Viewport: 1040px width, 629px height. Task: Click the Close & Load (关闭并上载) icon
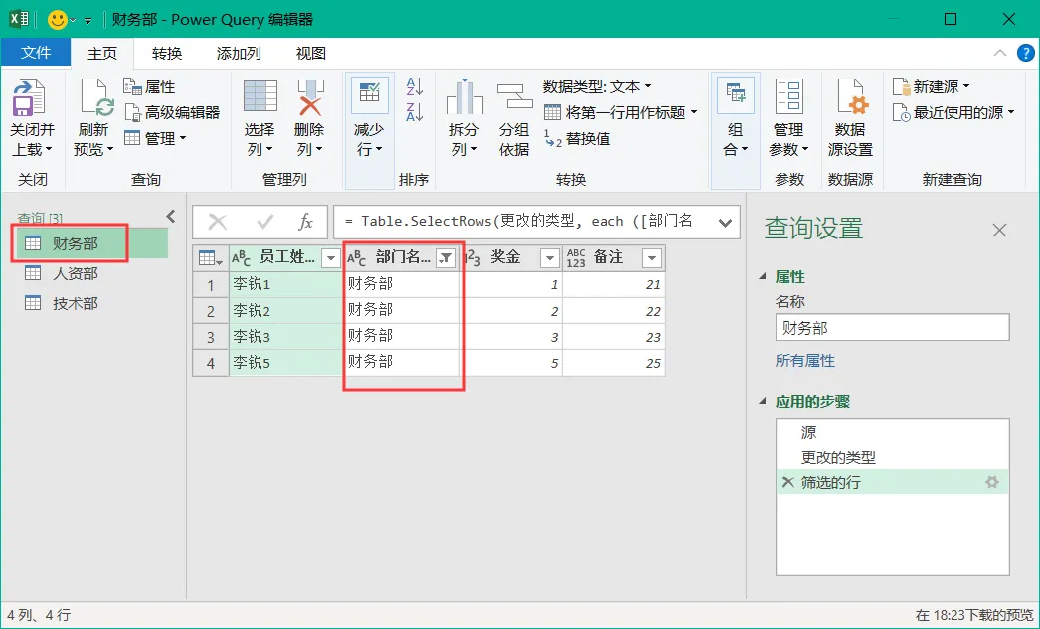pos(28,98)
